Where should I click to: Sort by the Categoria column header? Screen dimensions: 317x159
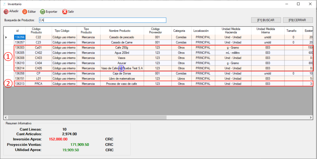(x=179, y=31)
